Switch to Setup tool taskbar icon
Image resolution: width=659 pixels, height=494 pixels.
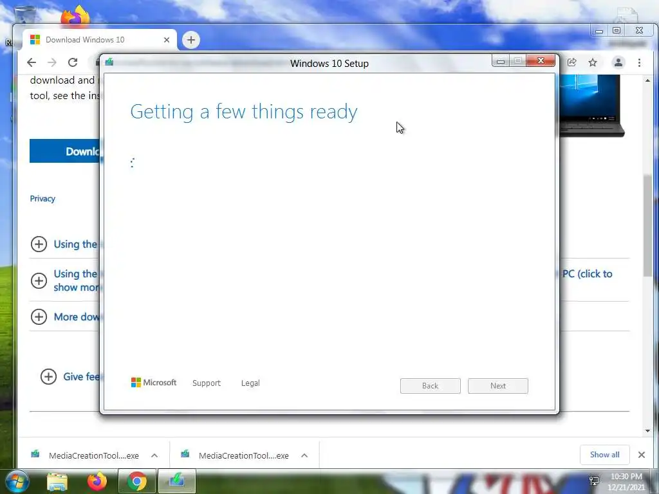click(x=176, y=481)
